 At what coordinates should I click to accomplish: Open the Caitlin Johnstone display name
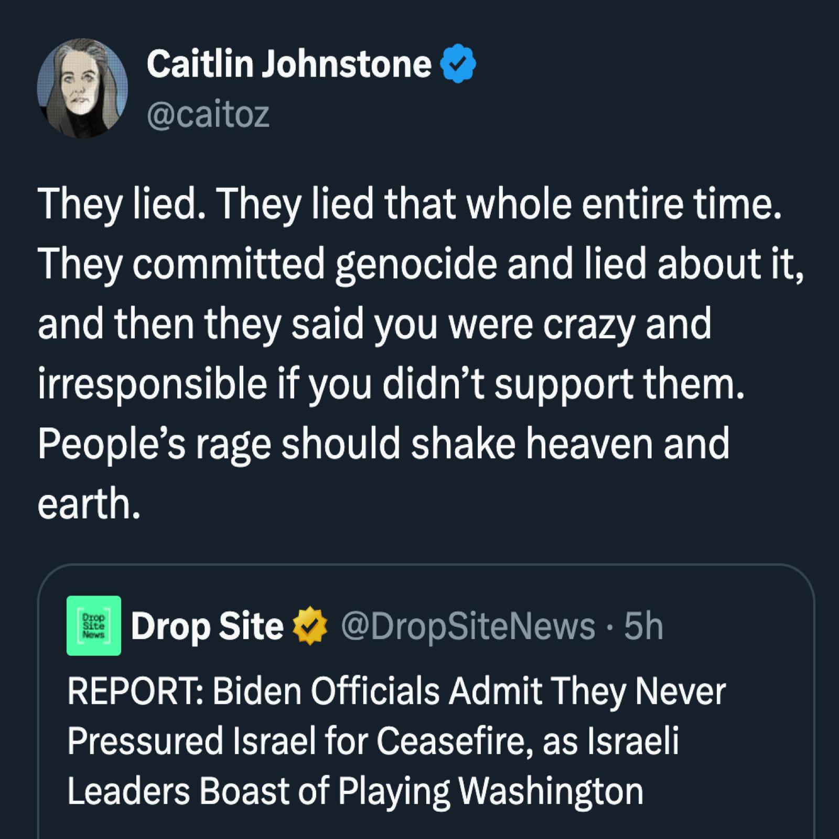289,64
